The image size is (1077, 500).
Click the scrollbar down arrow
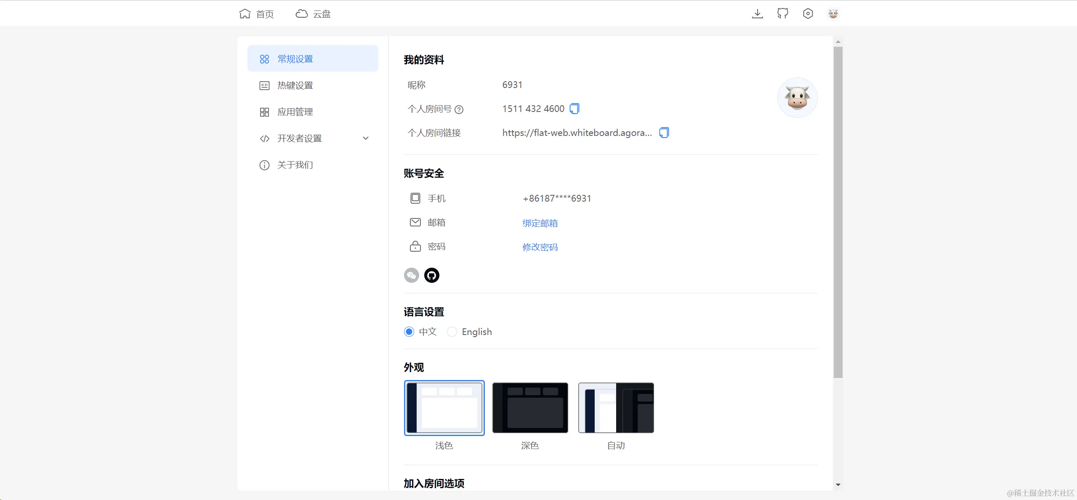(838, 485)
